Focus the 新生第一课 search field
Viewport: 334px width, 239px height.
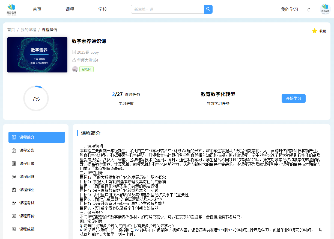(x=167, y=9)
